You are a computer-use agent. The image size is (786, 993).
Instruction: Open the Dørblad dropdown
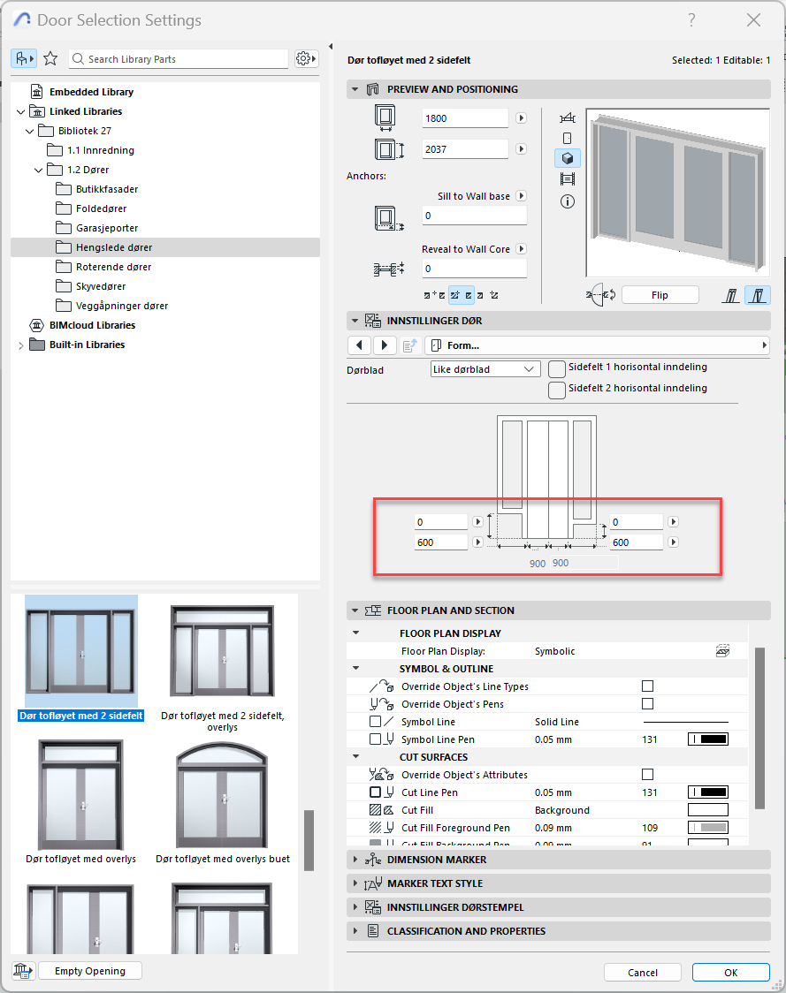(485, 369)
